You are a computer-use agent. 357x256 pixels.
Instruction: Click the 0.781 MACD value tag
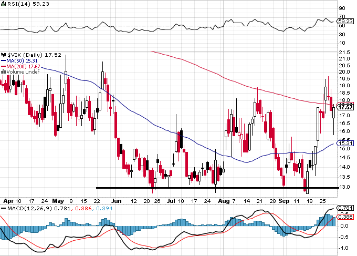pyautogui.click(x=345, y=208)
